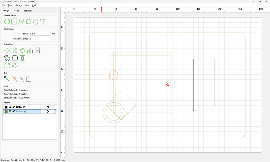Select the Node Edit tool
Viewport: 270px width, 162px height.
click(x=7, y=79)
